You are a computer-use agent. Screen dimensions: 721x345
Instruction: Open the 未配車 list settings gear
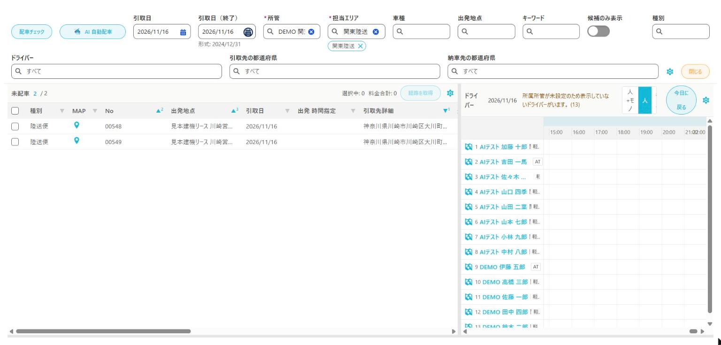(x=451, y=93)
